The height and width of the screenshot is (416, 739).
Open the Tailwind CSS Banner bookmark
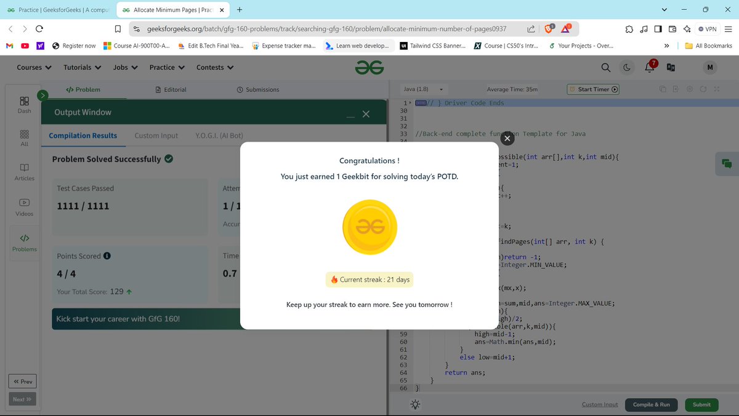[433, 46]
